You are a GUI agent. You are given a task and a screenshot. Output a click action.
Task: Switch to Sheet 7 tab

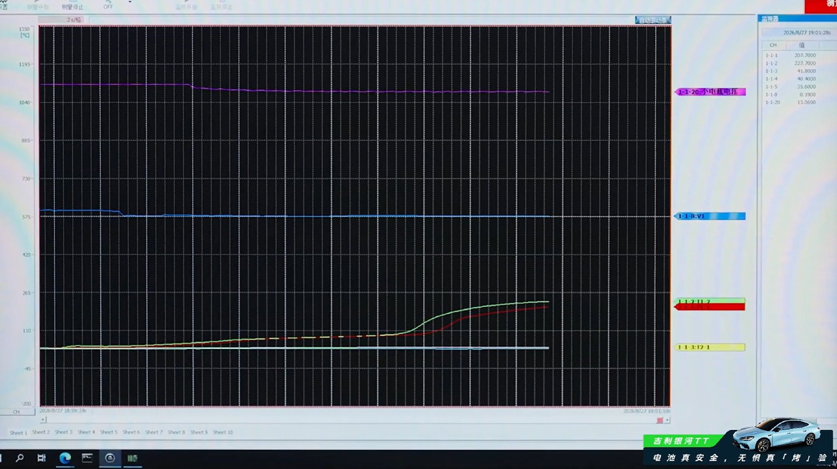(x=154, y=432)
